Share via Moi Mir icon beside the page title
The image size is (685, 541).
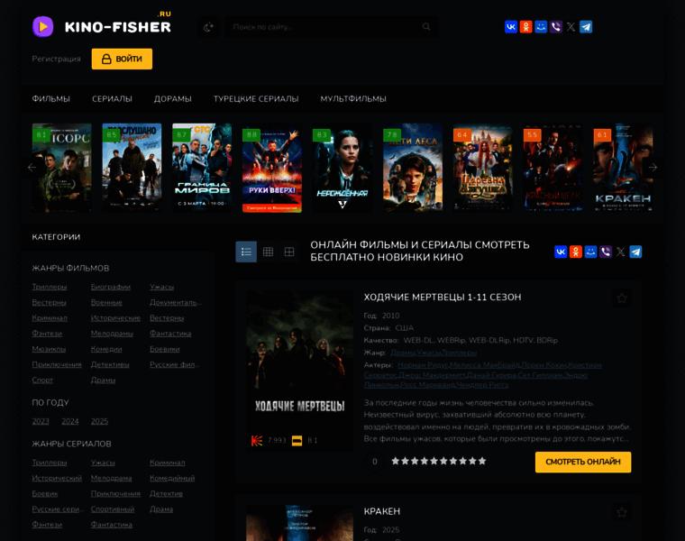590,252
